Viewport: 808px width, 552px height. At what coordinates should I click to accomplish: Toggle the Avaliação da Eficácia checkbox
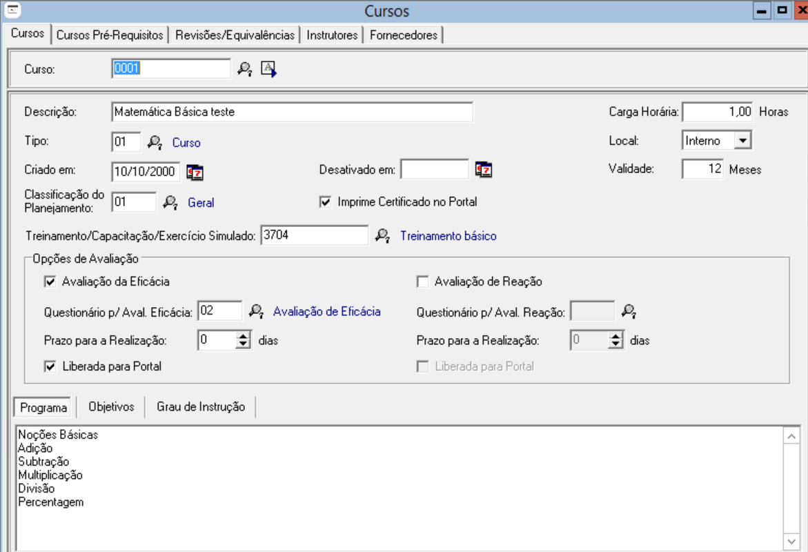[x=50, y=282]
